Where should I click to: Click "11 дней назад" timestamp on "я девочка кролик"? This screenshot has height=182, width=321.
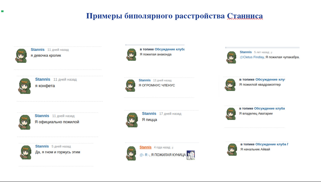[58, 50]
